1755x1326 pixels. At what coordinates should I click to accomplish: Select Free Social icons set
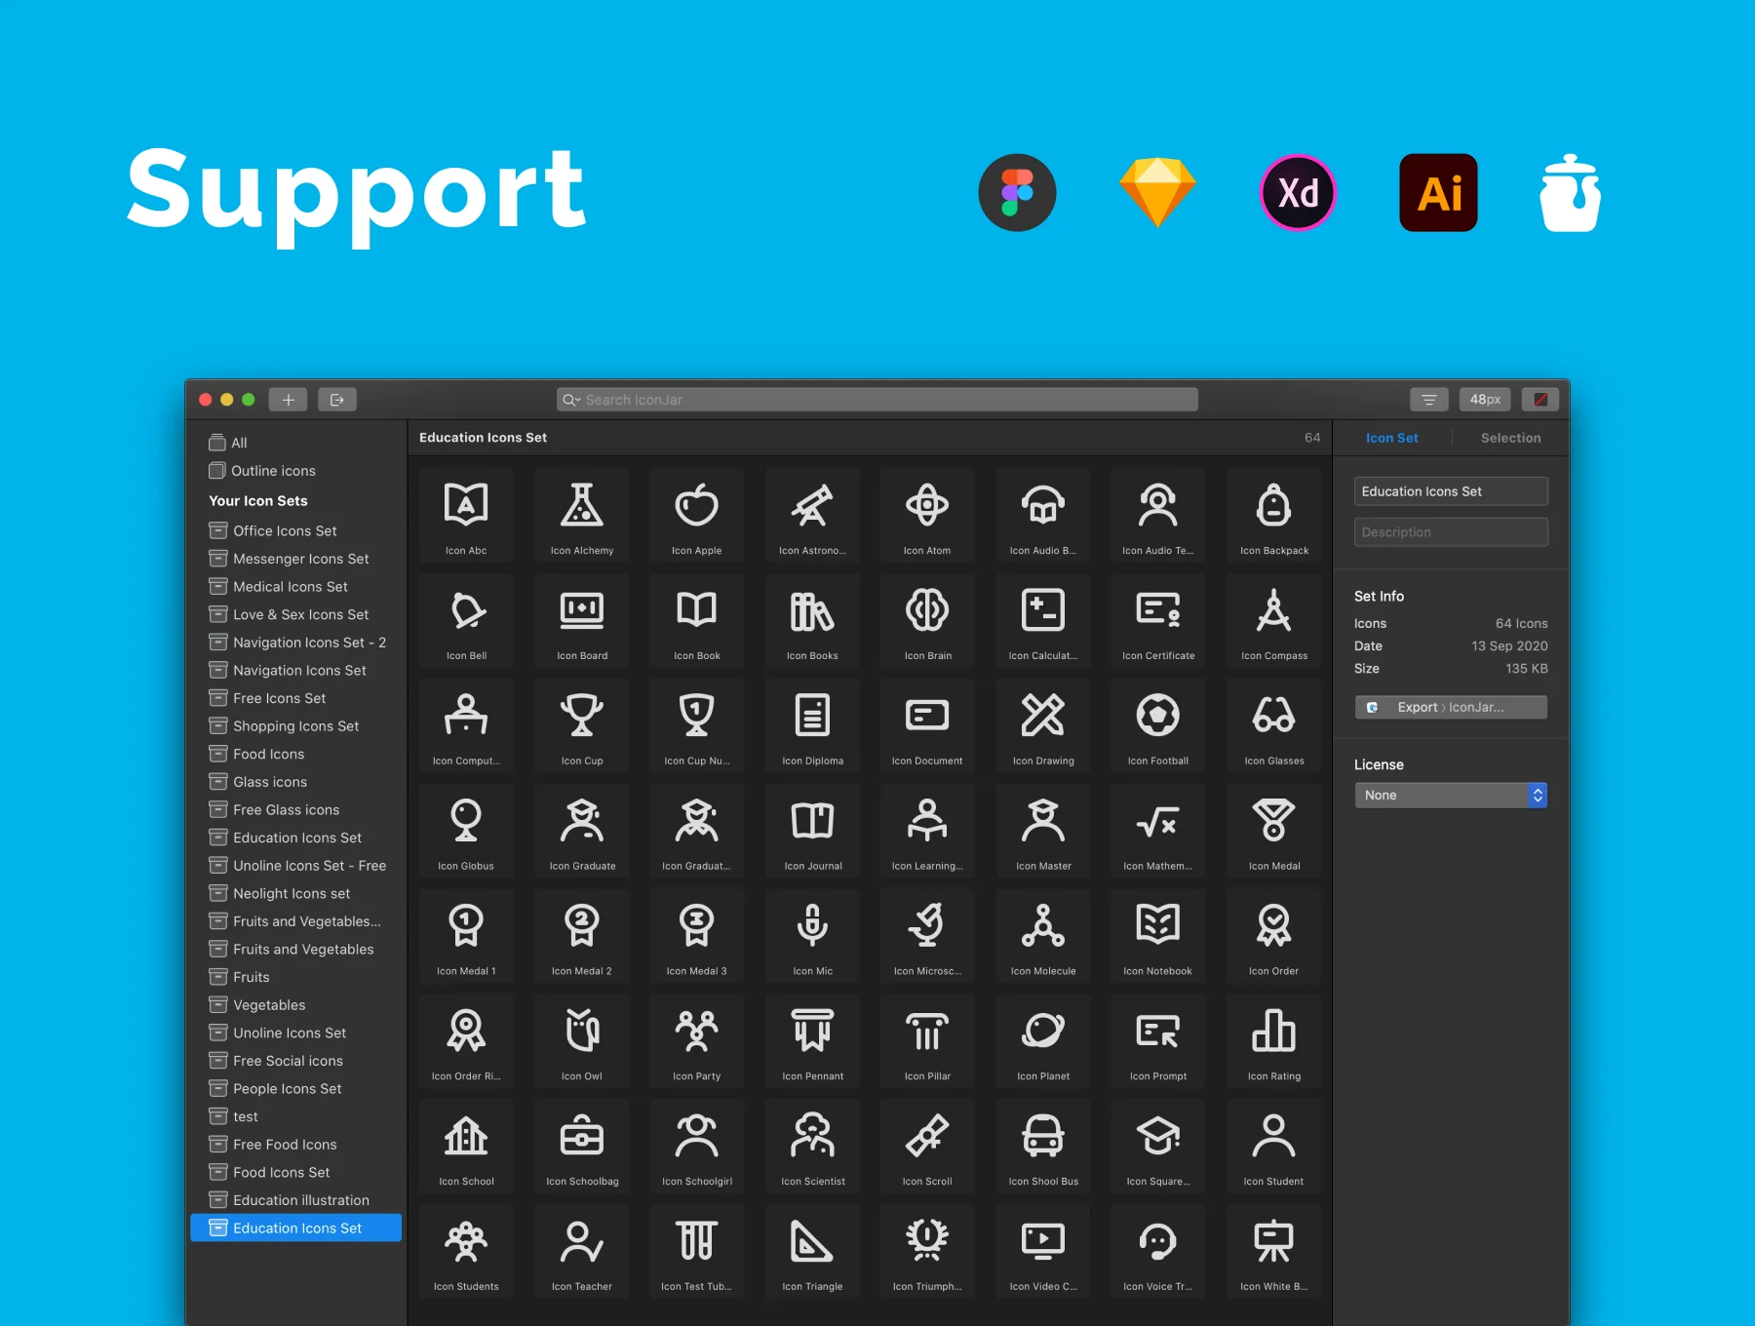coord(296,1061)
